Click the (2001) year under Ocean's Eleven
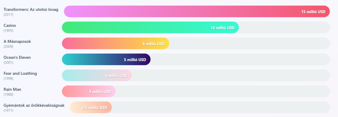The width and height of the screenshot is (338, 117). 8,63
